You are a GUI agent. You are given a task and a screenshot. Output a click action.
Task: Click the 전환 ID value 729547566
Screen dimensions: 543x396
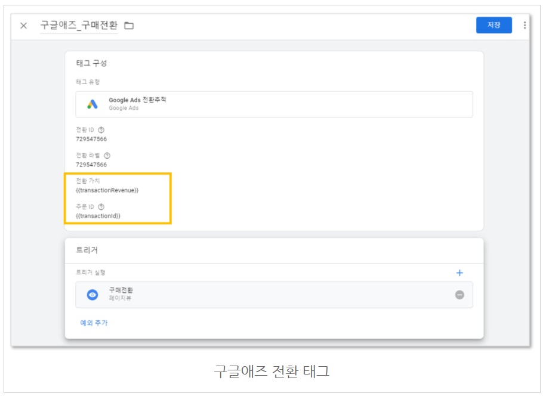click(91, 139)
